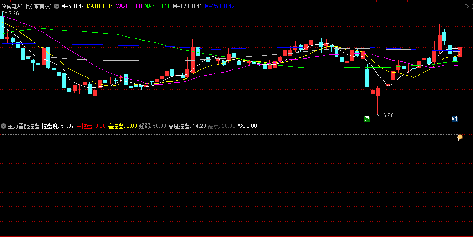The width and height of the screenshot is (473, 237).
Task: Select chart title 深南电A(日线.前复权)
Action: [27, 6]
